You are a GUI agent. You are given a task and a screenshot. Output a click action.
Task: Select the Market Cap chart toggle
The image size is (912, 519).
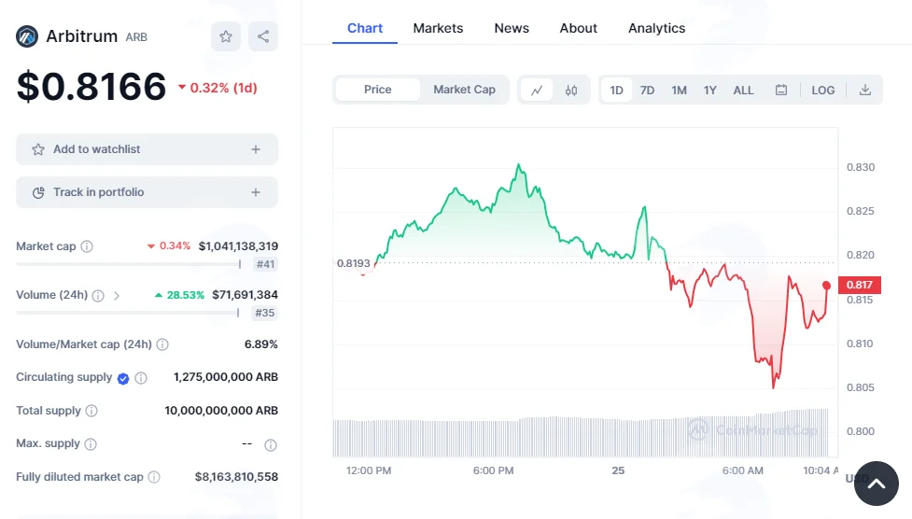464,90
